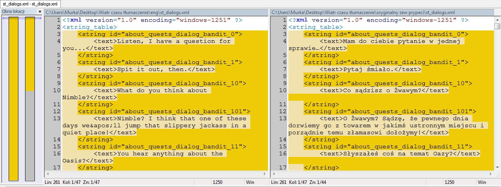This screenshot has width=501, height=187.
Task: Click the line 'Spit it out, then.'
Action: pyautogui.click(x=154, y=69)
